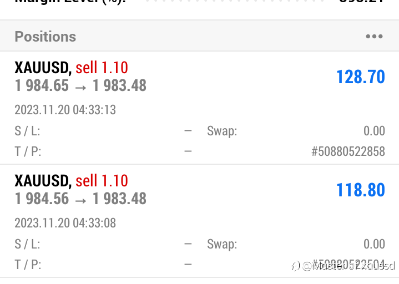
Task: Click timestamp 2023.11.20 04:33:08
Action: point(65,223)
